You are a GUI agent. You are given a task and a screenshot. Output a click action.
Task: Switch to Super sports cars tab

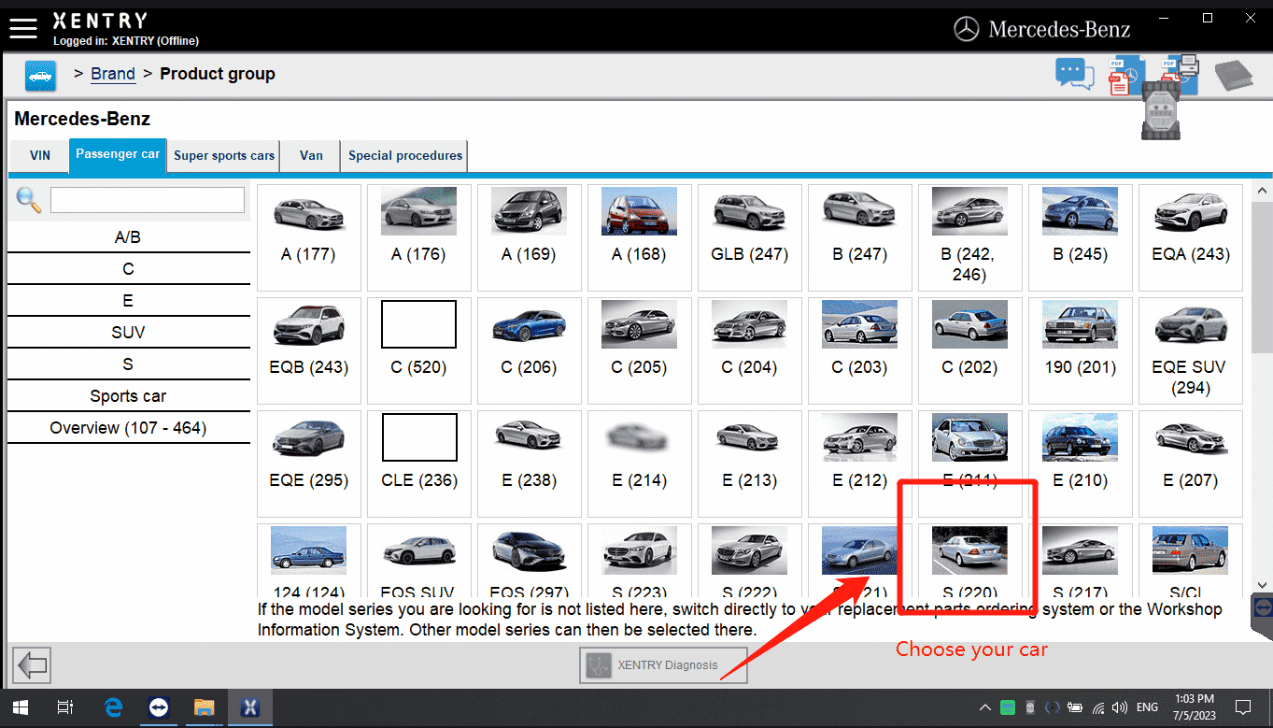click(x=224, y=156)
